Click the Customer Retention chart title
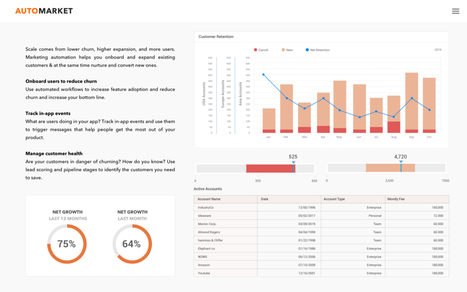 coord(216,36)
